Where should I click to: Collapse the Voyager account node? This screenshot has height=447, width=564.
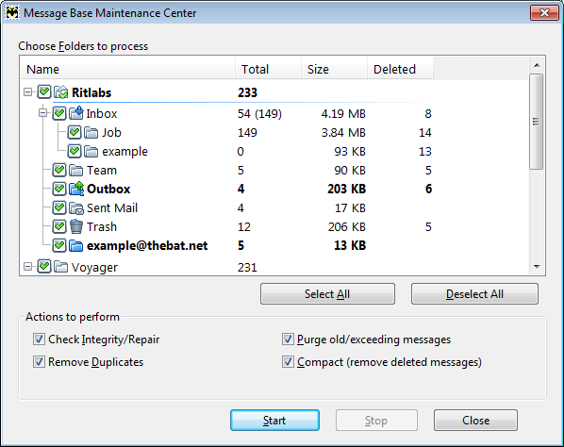click(28, 267)
